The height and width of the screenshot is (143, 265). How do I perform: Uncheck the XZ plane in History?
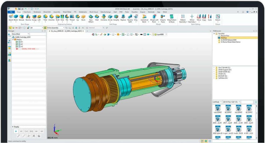click(17, 44)
